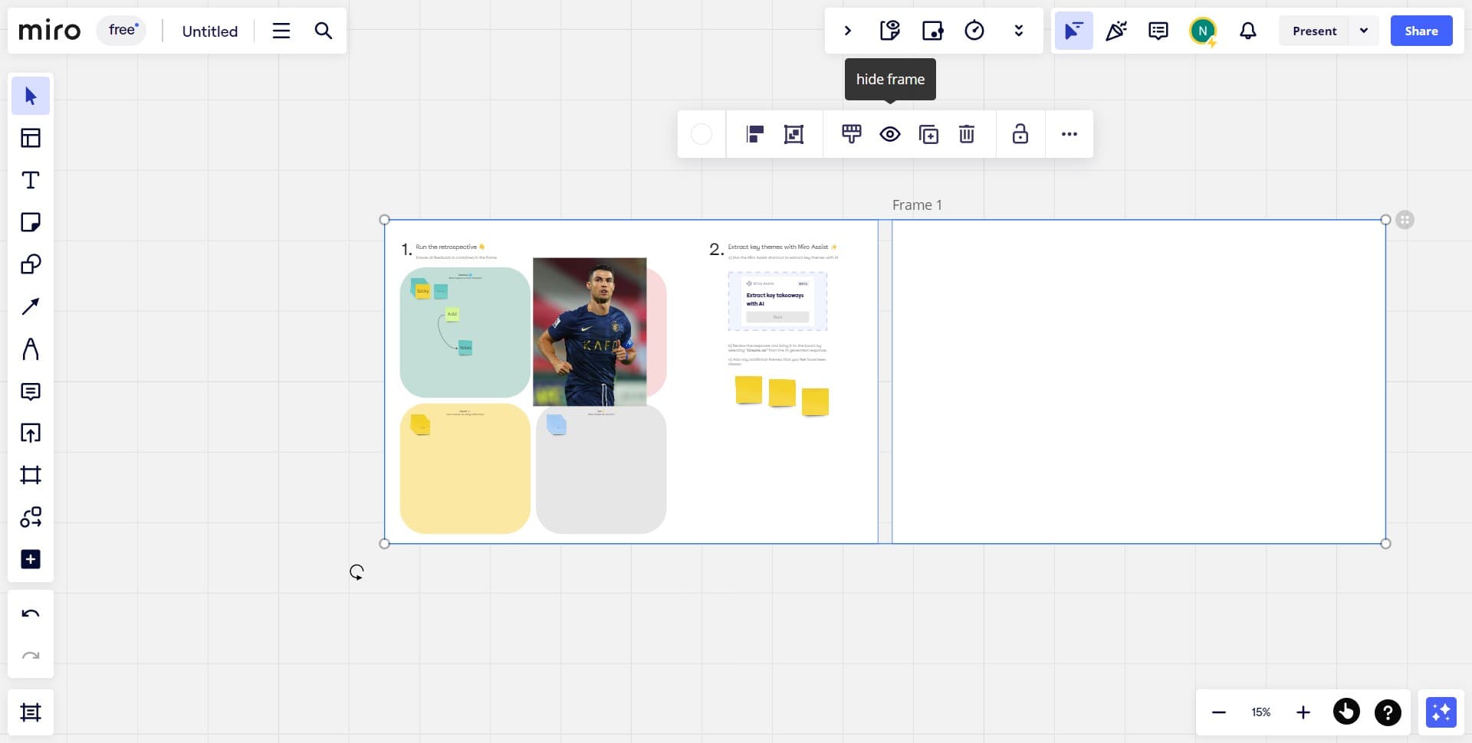Image resolution: width=1472 pixels, height=743 pixels.
Task: Click the Present button
Action: click(x=1314, y=31)
